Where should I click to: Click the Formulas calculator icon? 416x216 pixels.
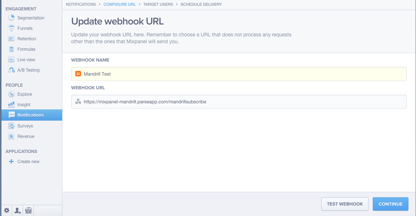pyautogui.click(x=12, y=49)
